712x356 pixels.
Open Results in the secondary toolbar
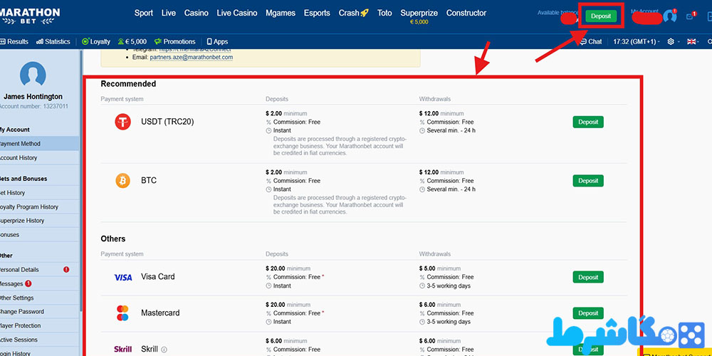click(14, 41)
